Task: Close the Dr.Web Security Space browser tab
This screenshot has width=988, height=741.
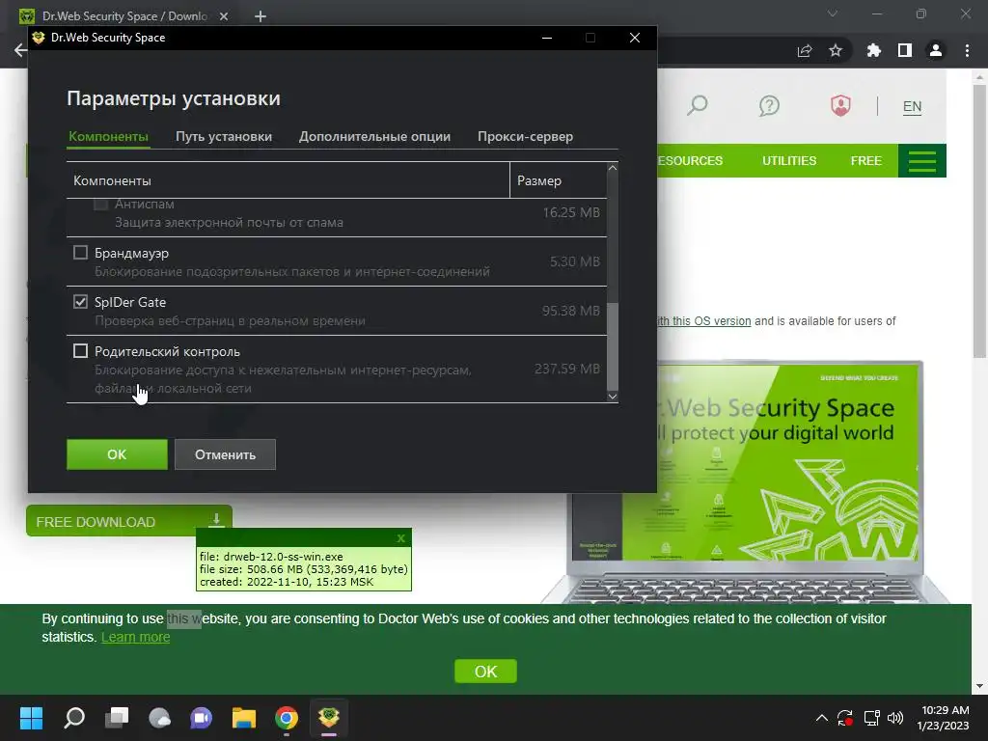Action: click(x=224, y=16)
